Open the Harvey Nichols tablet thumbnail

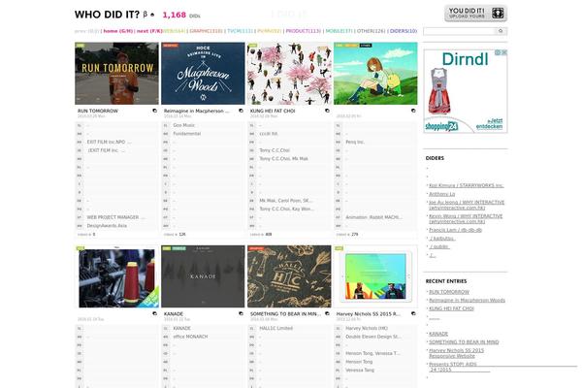[x=375, y=276]
